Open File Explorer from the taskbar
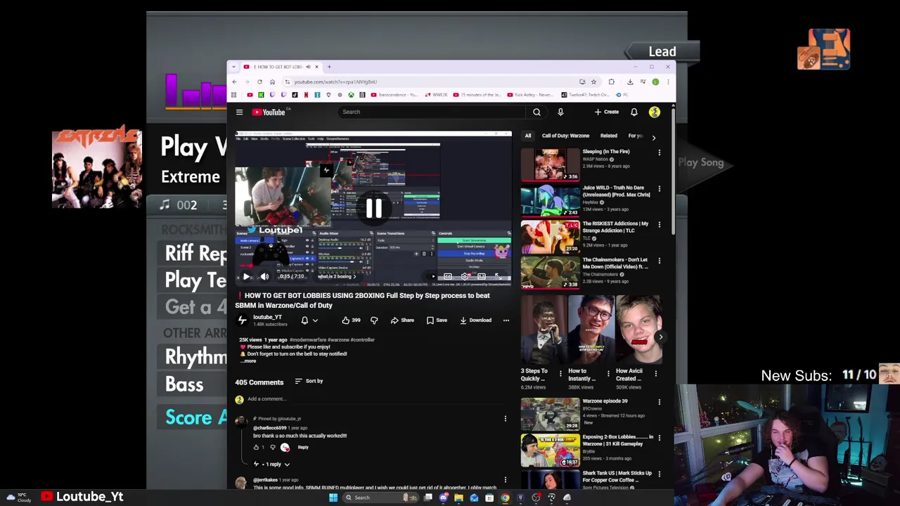The image size is (900, 506). 458,498
